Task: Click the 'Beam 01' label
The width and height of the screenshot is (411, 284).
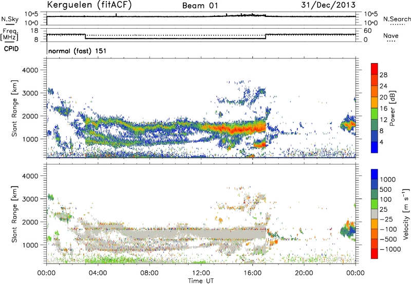Action: point(200,6)
